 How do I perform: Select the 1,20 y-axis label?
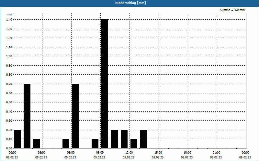click(9, 38)
